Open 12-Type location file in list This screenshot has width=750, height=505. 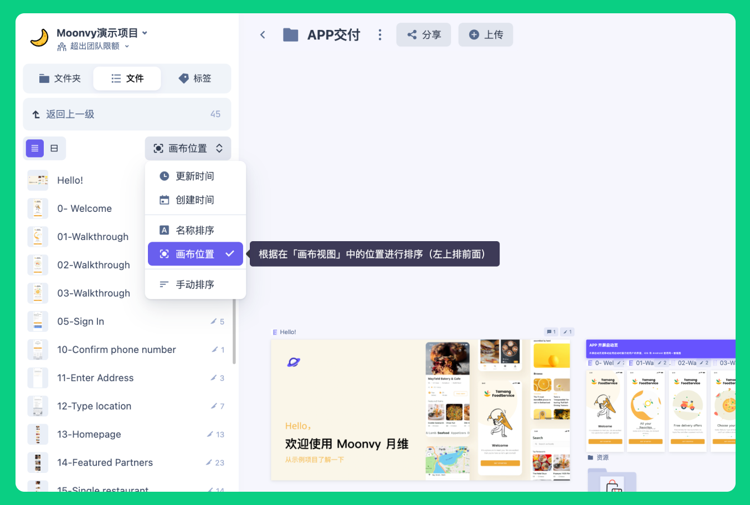click(x=94, y=406)
